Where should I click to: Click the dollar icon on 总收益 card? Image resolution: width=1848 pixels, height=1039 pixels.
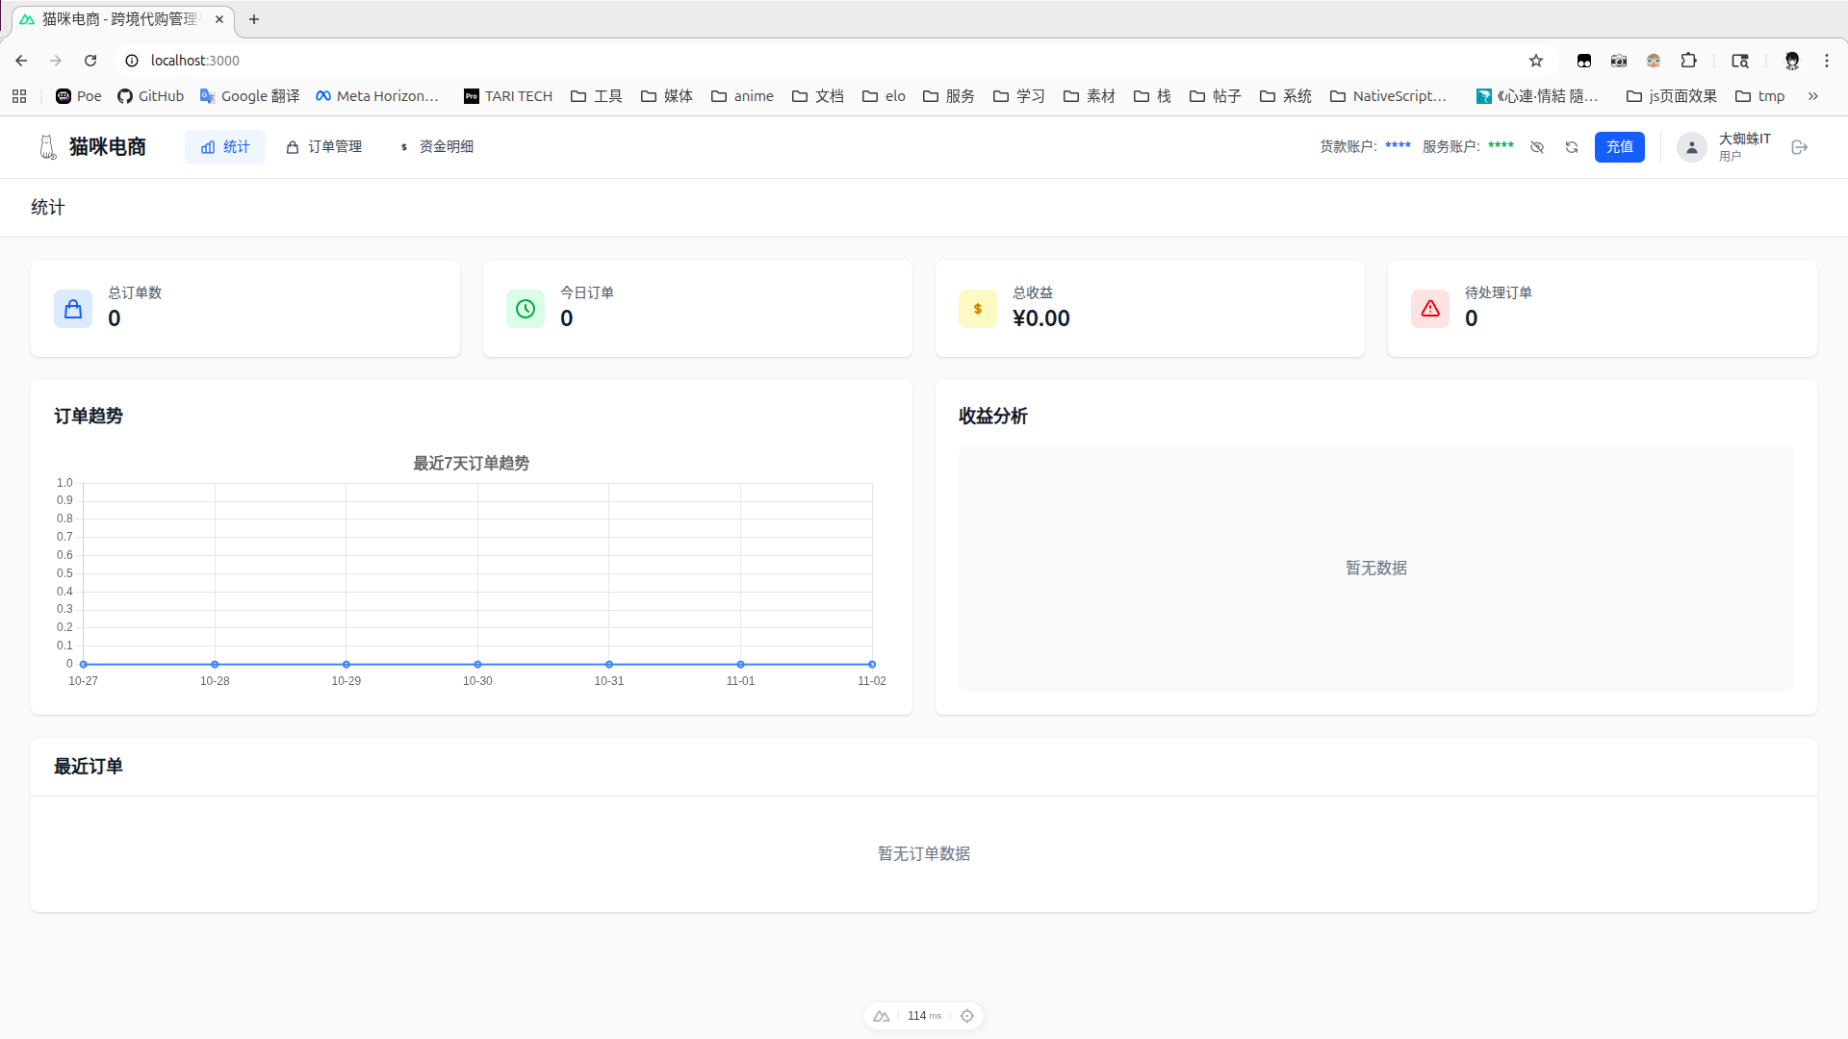pos(978,309)
